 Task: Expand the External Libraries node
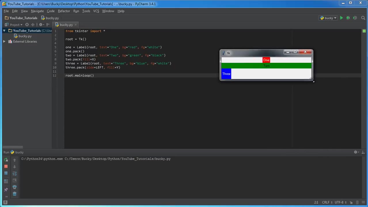point(4,41)
